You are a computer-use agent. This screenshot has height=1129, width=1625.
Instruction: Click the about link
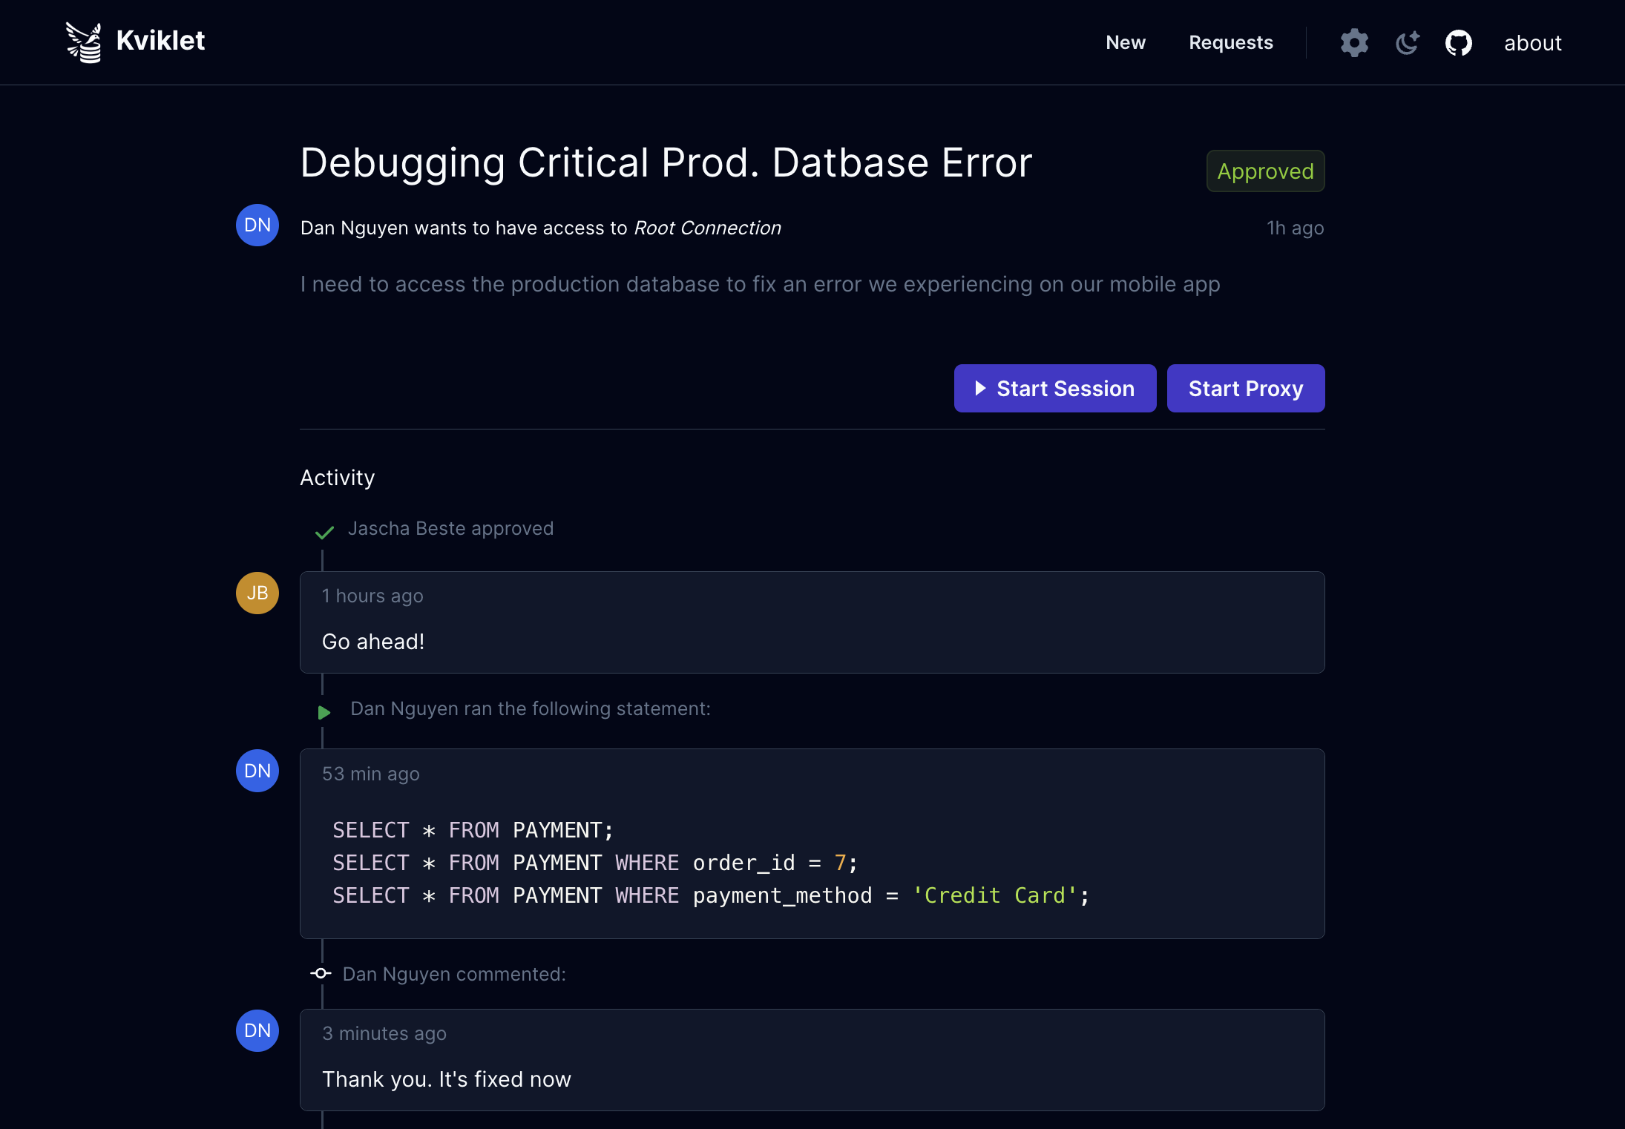(x=1532, y=43)
